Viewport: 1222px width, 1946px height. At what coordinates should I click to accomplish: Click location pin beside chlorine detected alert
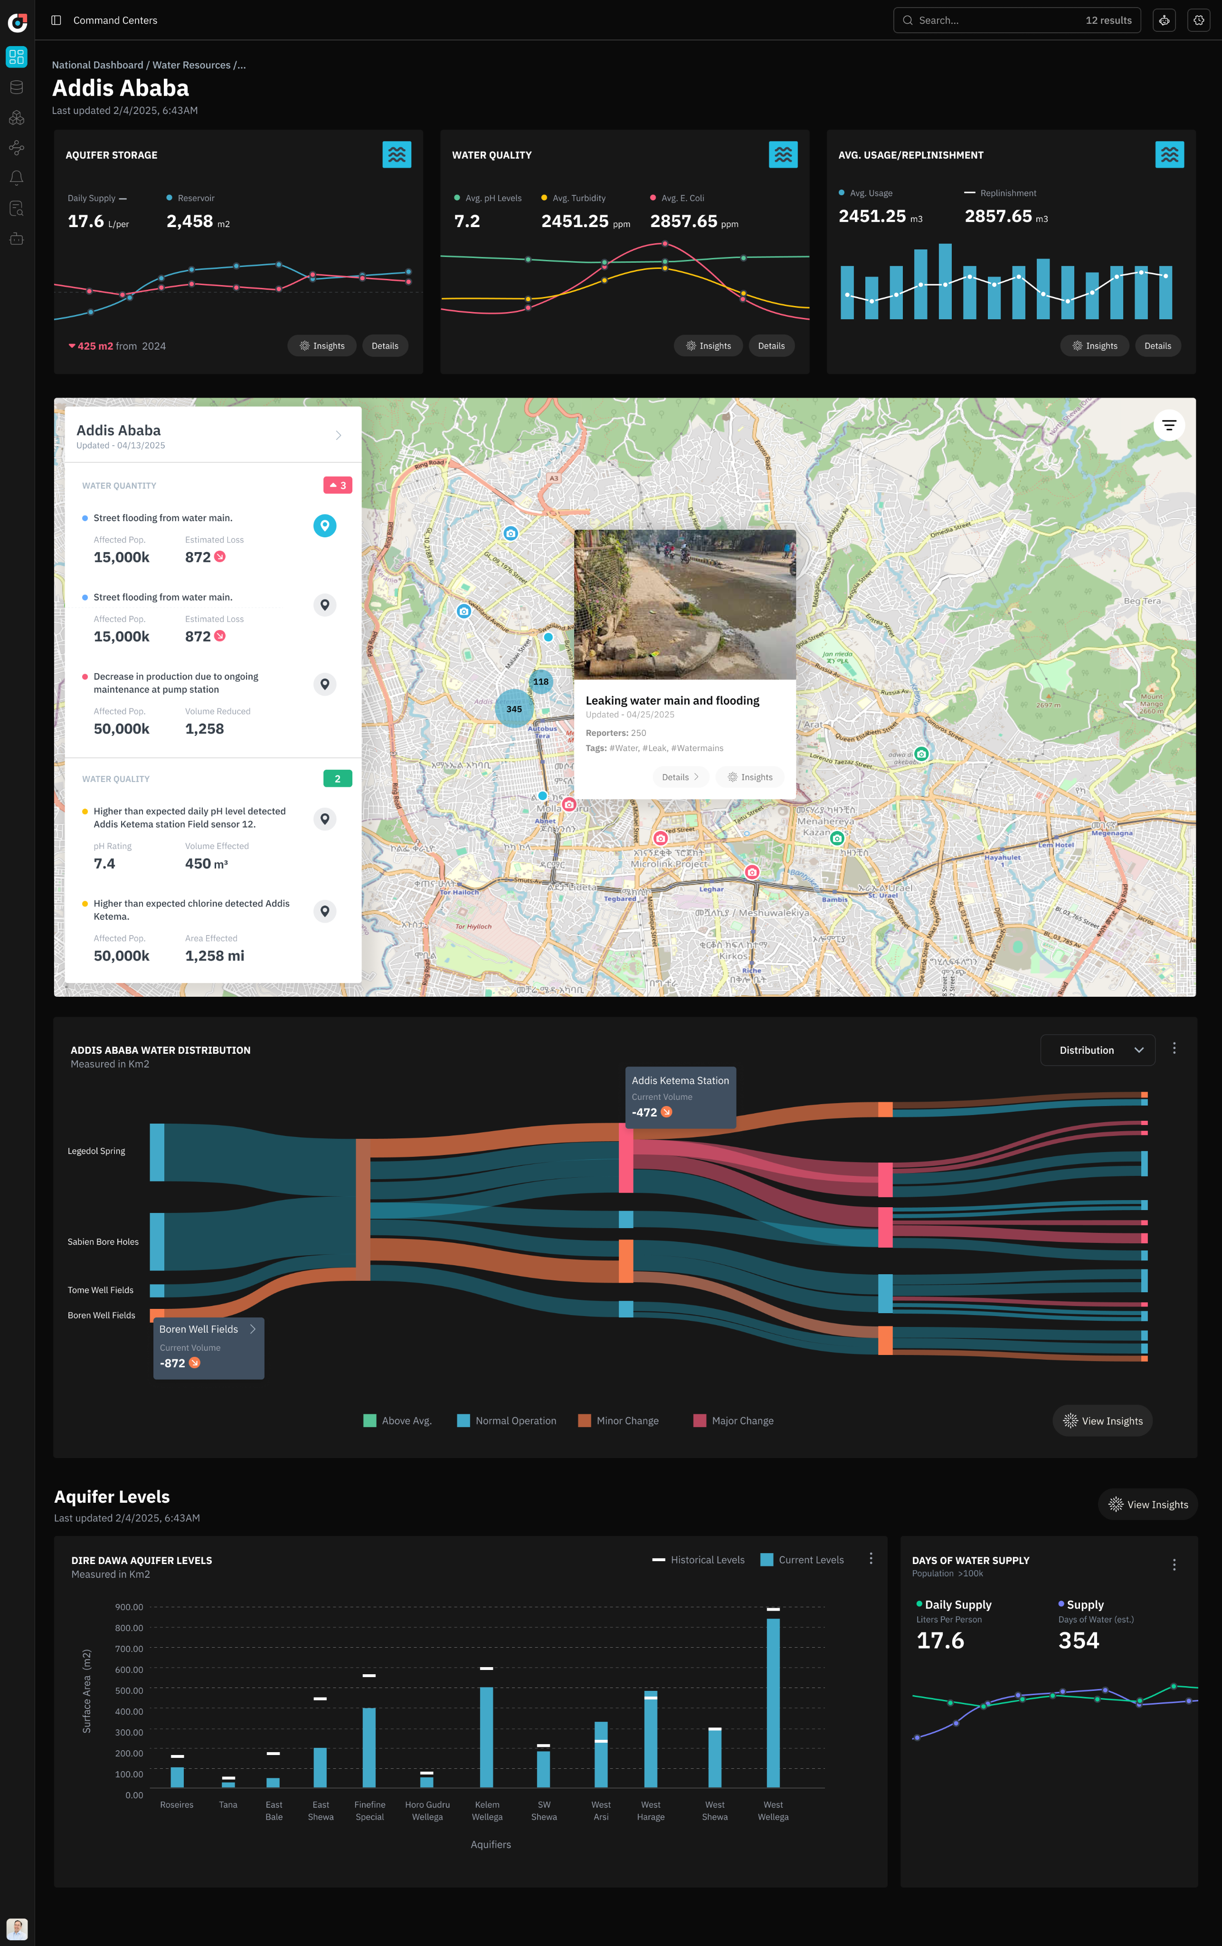pyautogui.click(x=325, y=912)
